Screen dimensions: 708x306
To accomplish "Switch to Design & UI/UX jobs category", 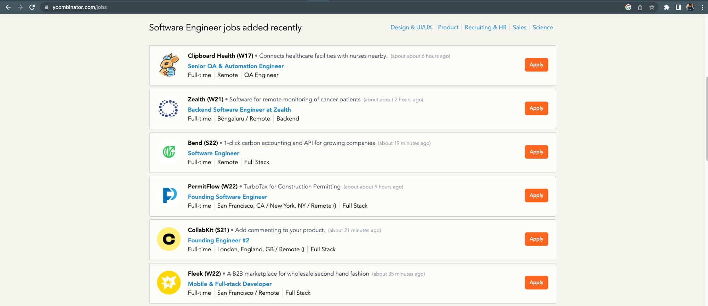I will pyautogui.click(x=411, y=27).
